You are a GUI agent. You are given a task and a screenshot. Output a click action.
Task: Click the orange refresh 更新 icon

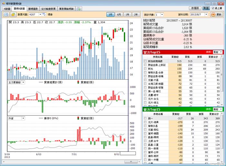213,15
